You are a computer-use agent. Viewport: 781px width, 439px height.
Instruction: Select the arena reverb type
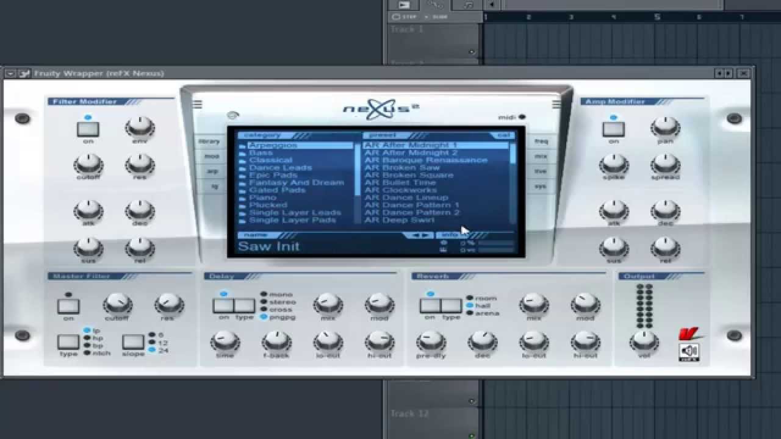(x=483, y=313)
